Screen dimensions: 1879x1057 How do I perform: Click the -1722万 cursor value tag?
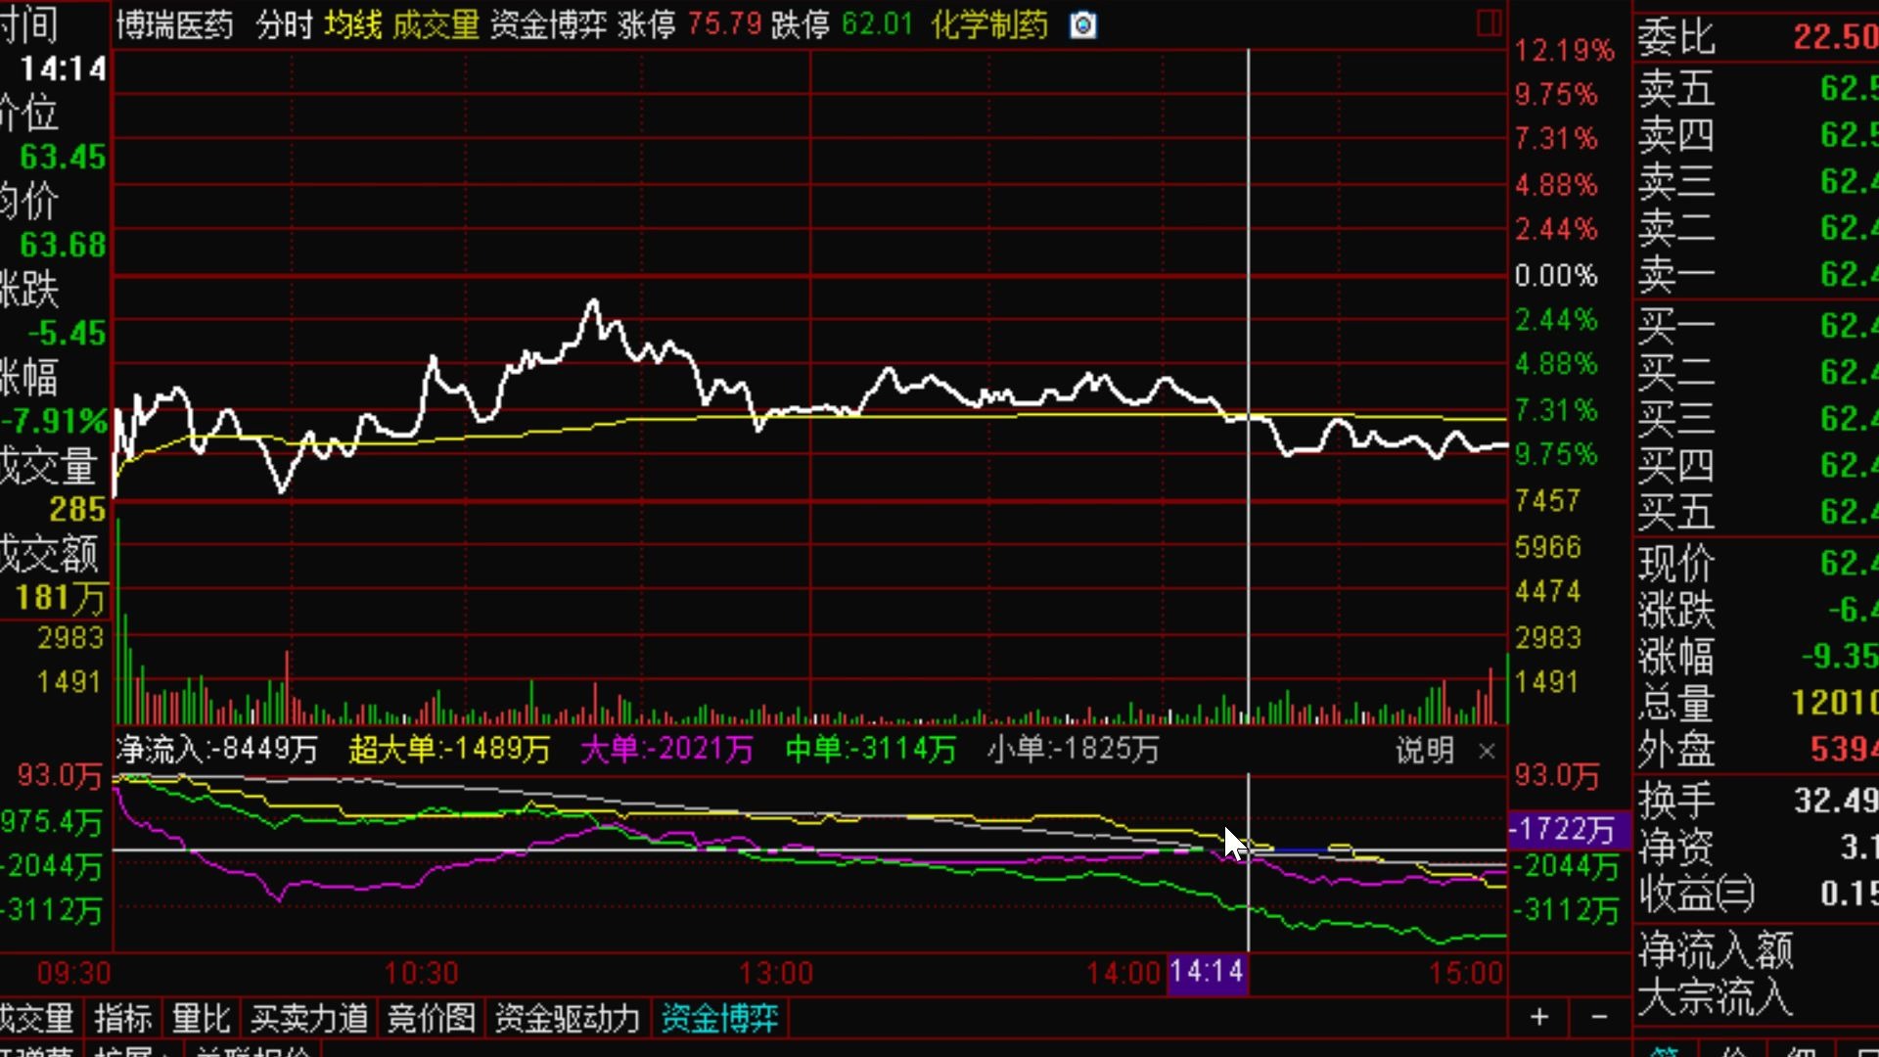pos(1569,830)
